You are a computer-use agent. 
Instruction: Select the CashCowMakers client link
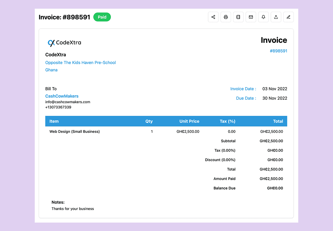click(62, 96)
